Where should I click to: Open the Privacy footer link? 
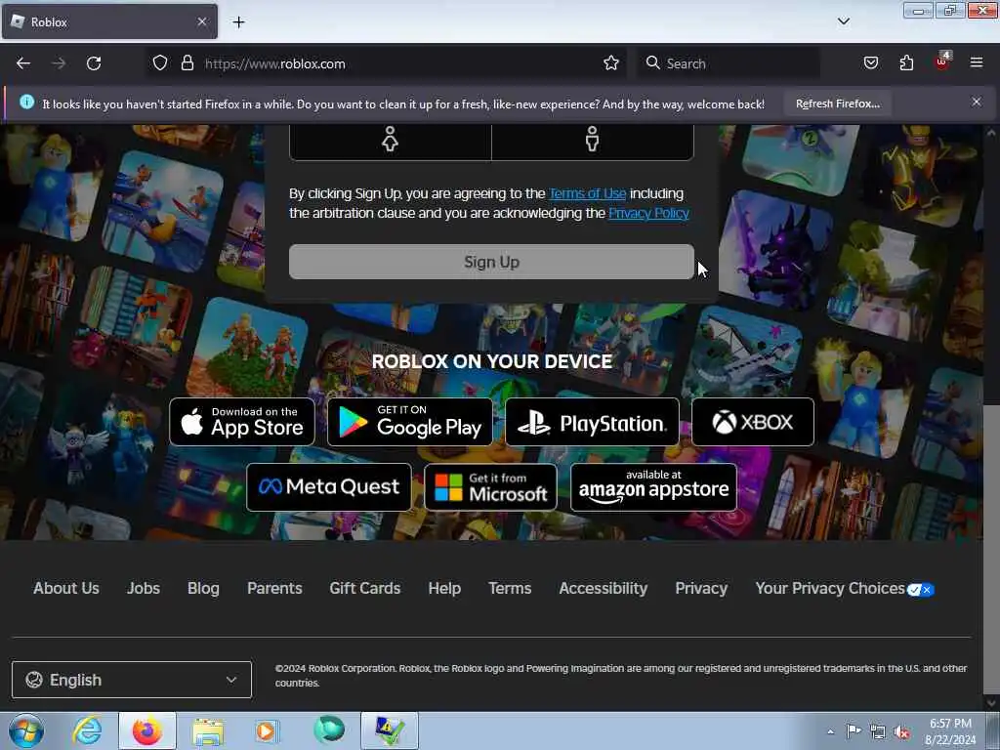(x=701, y=588)
